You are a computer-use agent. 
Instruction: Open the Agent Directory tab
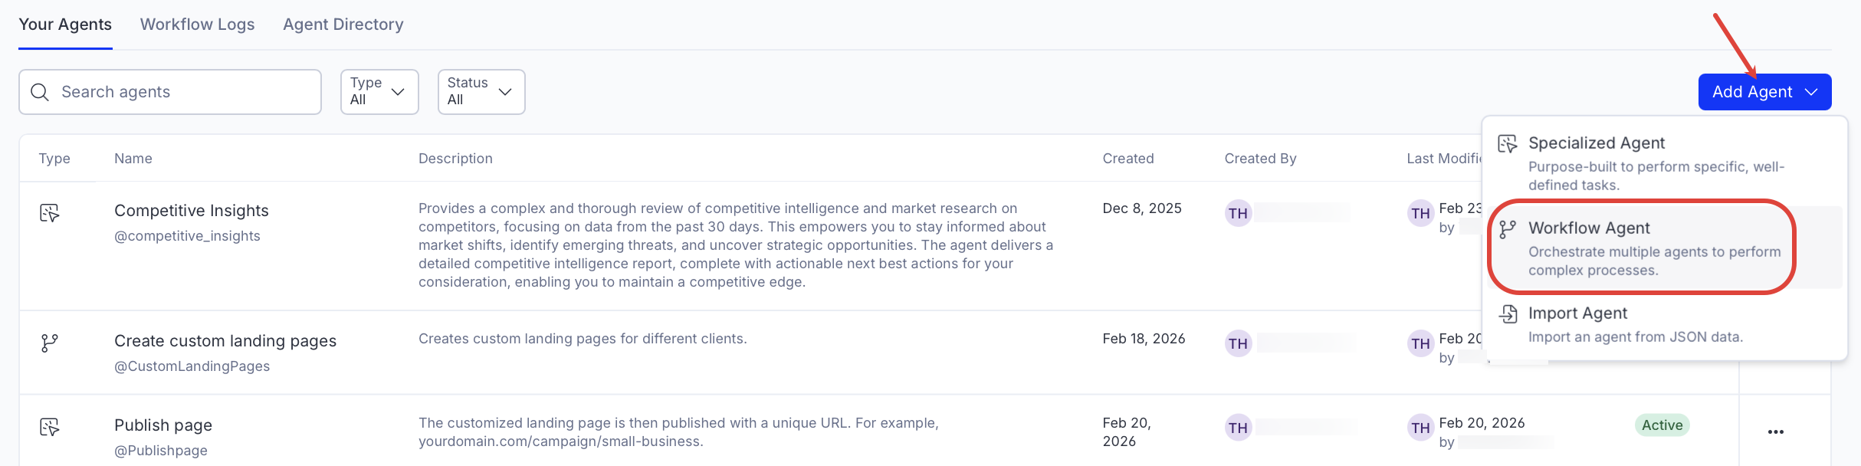tap(343, 25)
